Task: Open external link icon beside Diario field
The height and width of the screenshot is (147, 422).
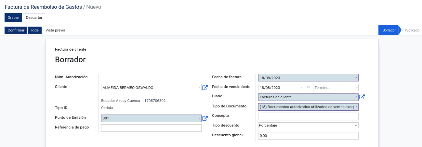Action: coord(362,97)
